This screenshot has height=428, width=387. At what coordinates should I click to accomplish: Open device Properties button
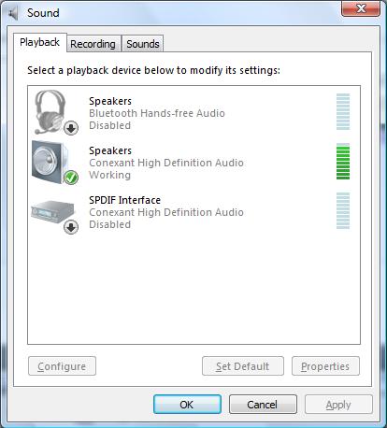coord(325,366)
